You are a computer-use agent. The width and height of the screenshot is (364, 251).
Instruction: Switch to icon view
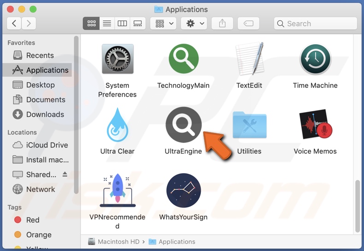pyautogui.click(x=91, y=23)
